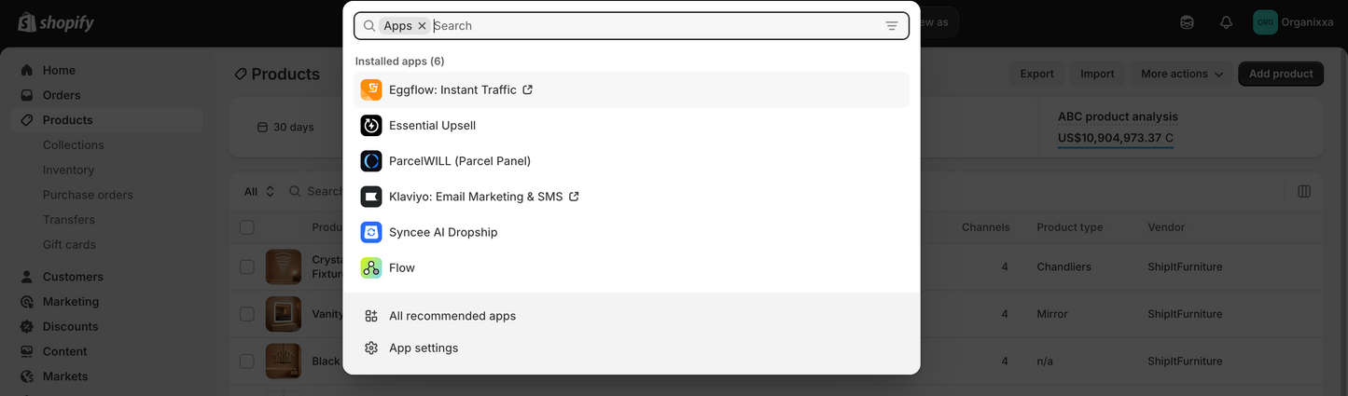The height and width of the screenshot is (396, 1348).
Task: Click the Shopify logo
Action: click(x=56, y=22)
